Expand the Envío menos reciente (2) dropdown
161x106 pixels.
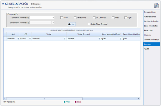pos(53,22)
